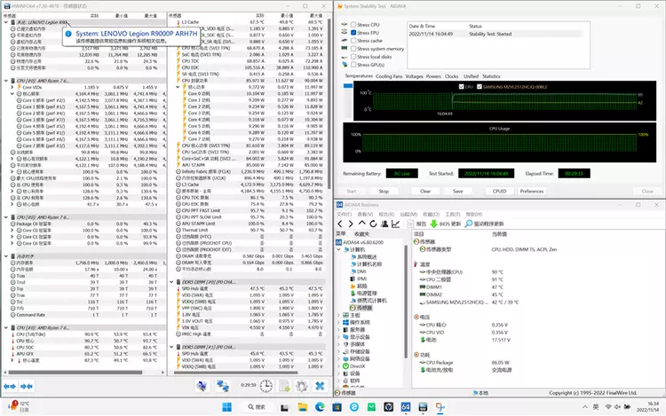Collapse HWiNFO DDR5 DIMM [#0] sensor group
Viewport: 666px width, 416px height.
point(171,282)
